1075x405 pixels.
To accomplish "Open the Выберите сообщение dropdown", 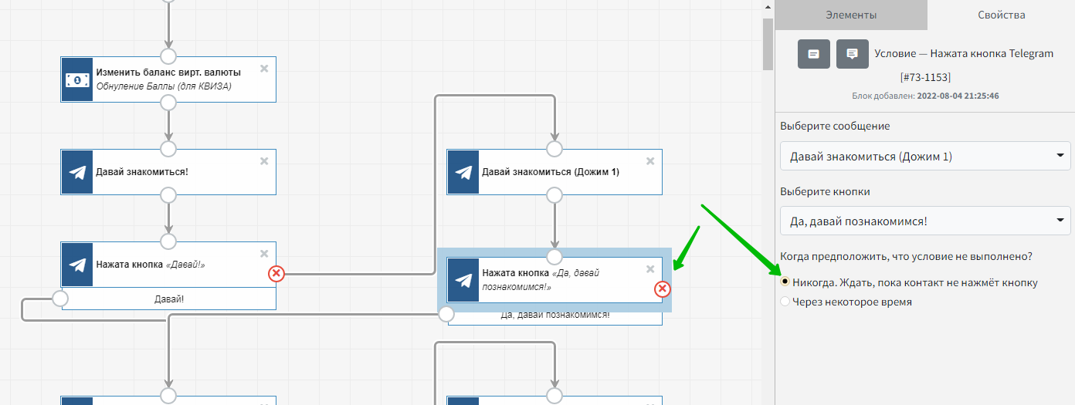I will 925,157.
